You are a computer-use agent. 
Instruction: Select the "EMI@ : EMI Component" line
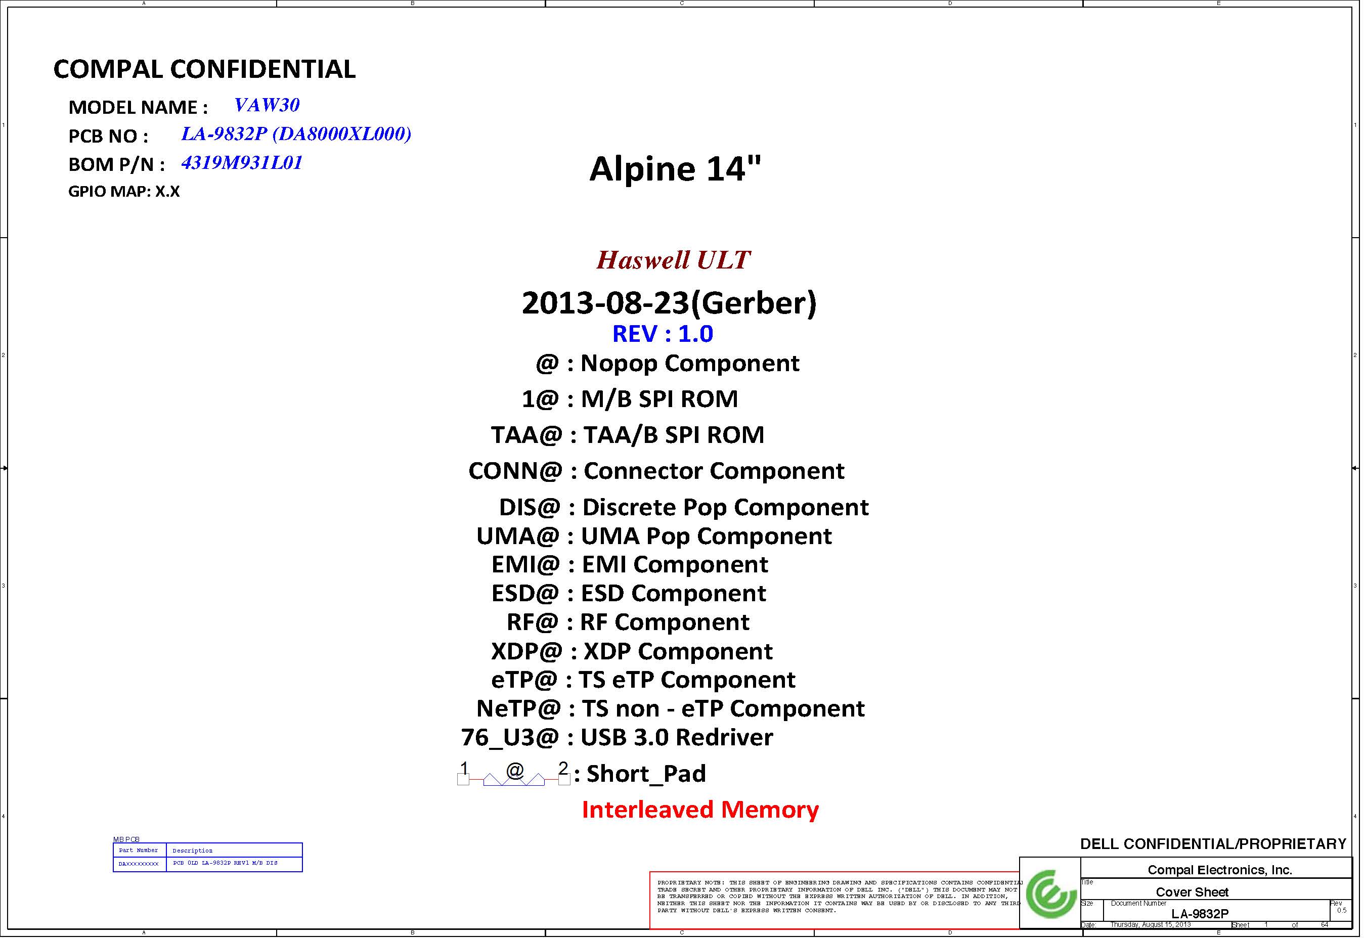[x=630, y=565]
